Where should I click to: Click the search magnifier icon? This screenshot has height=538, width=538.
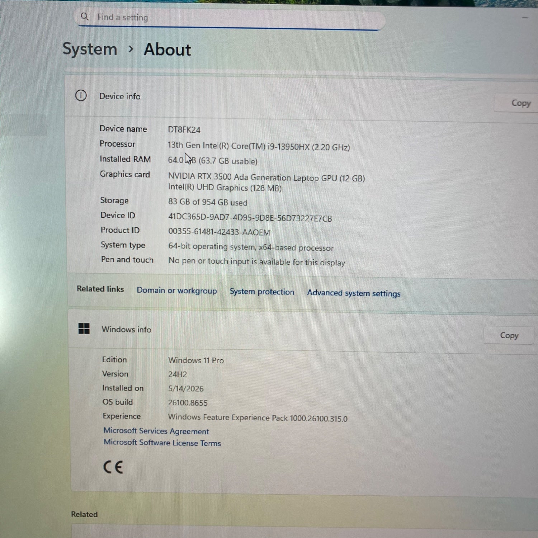(x=85, y=16)
